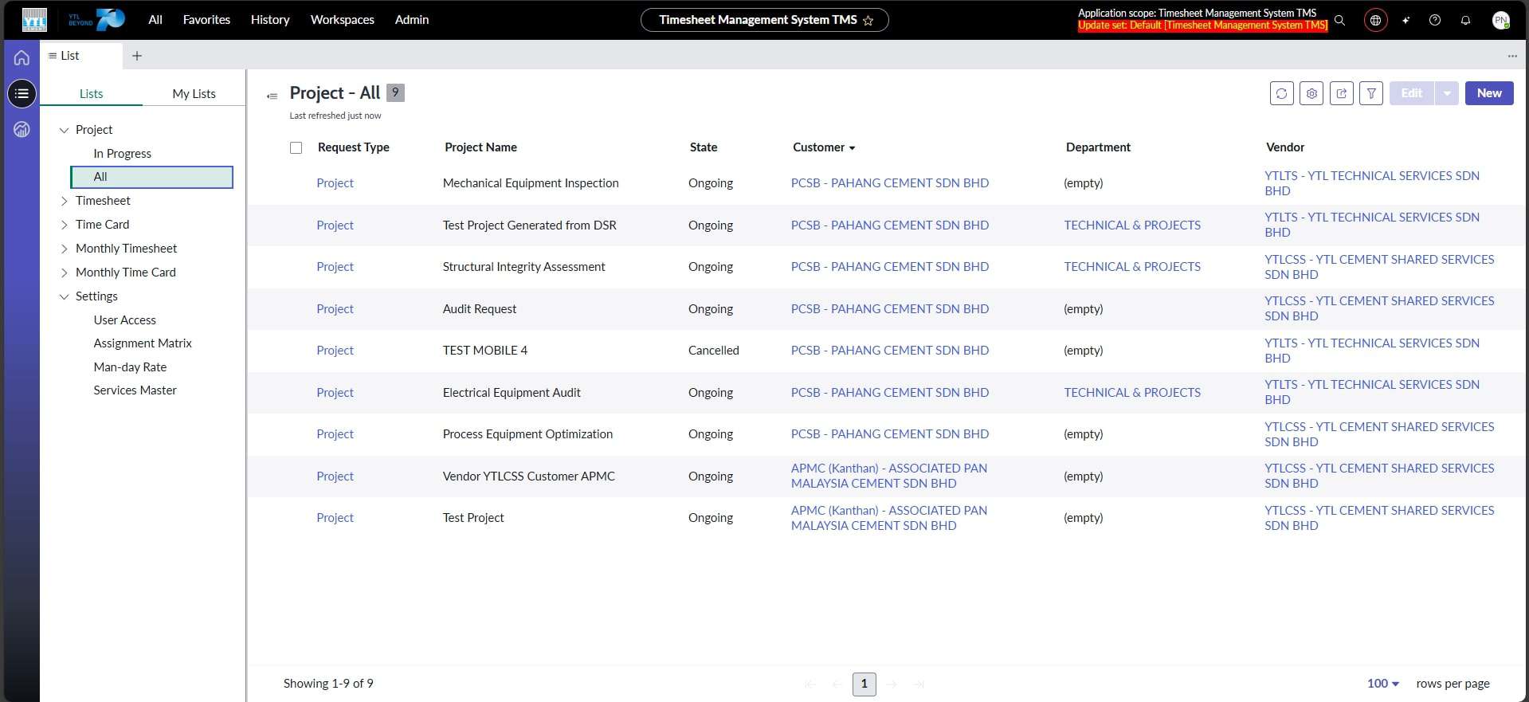Open the filter funnel icon
This screenshot has height=702, width=1529.
click(x=1371, y=93)
